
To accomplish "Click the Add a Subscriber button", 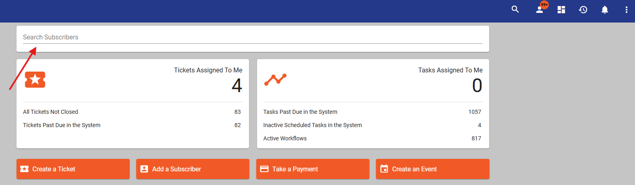I will (x=193, y=169).
